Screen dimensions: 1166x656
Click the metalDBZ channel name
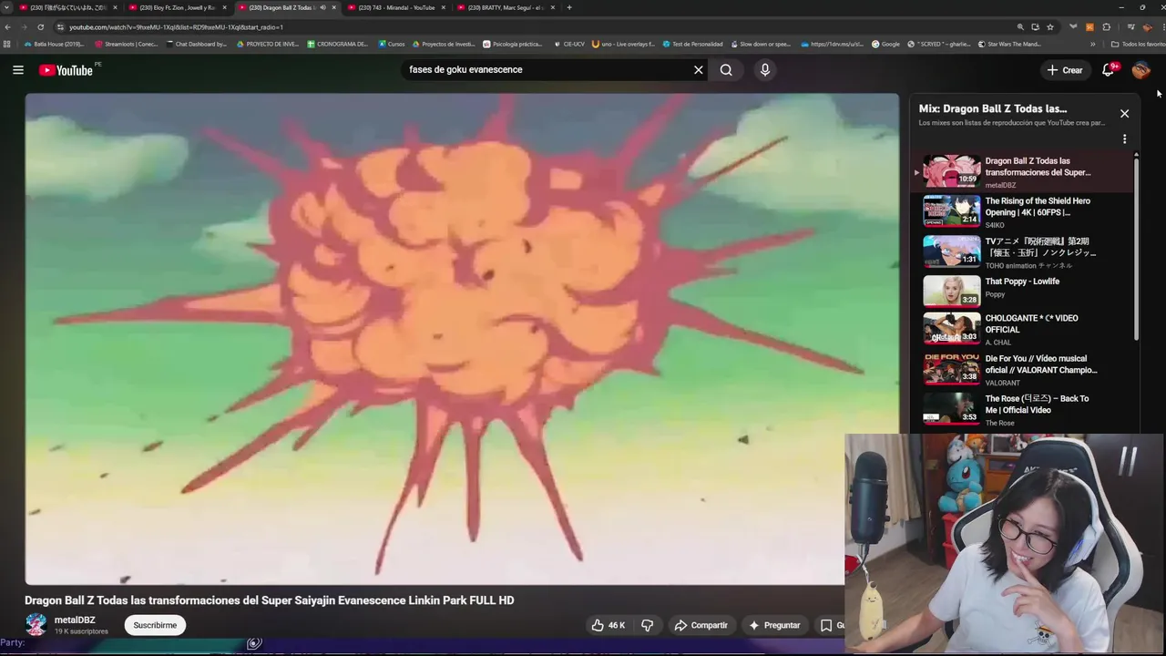click(75, 620)
